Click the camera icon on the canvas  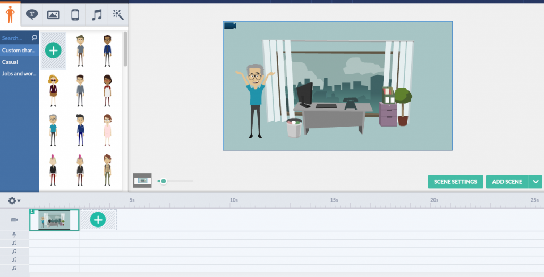[x=230, y=26]
